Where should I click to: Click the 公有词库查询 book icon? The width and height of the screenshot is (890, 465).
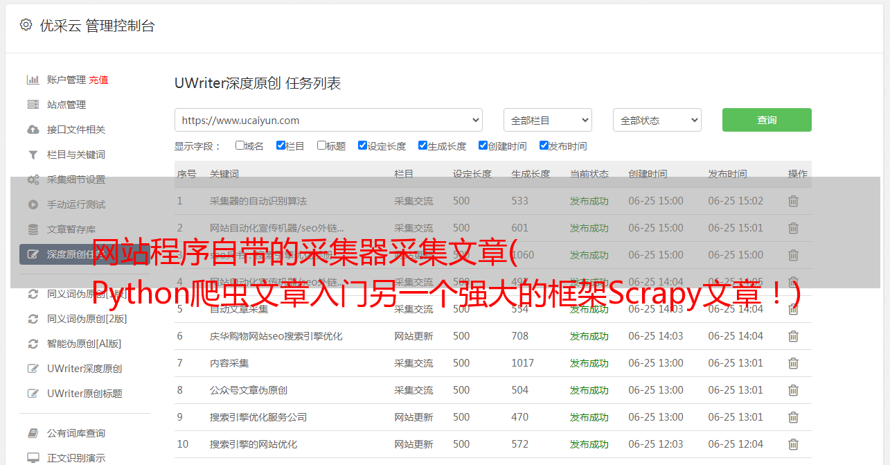point(33,433)
